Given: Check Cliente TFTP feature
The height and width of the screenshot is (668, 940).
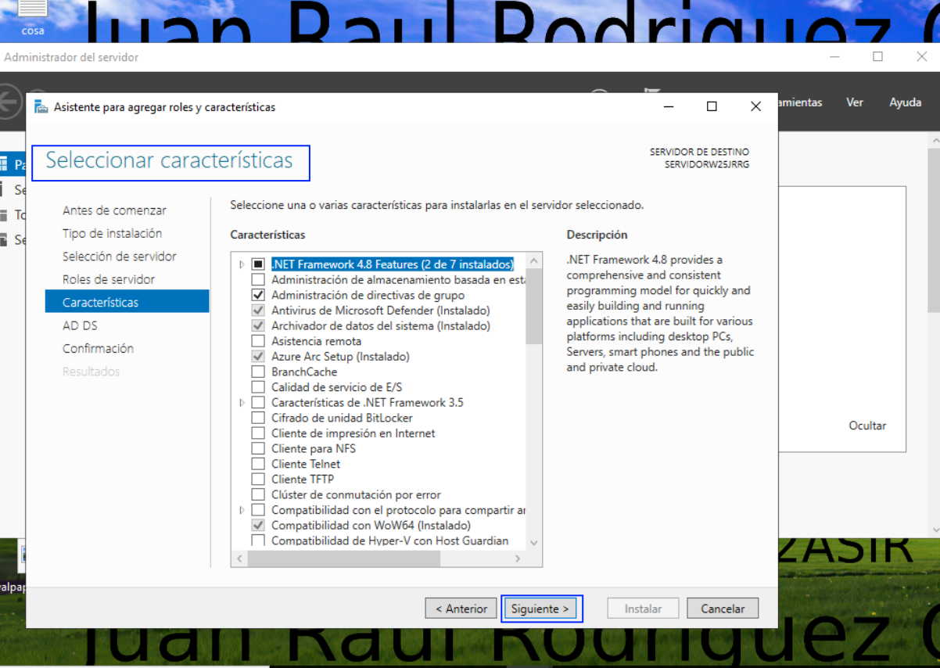Looking at the screenshot, I should click(x=258, y=479).
